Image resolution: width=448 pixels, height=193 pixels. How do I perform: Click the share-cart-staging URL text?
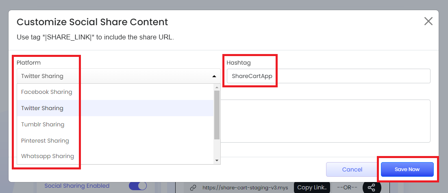point(245,188)
